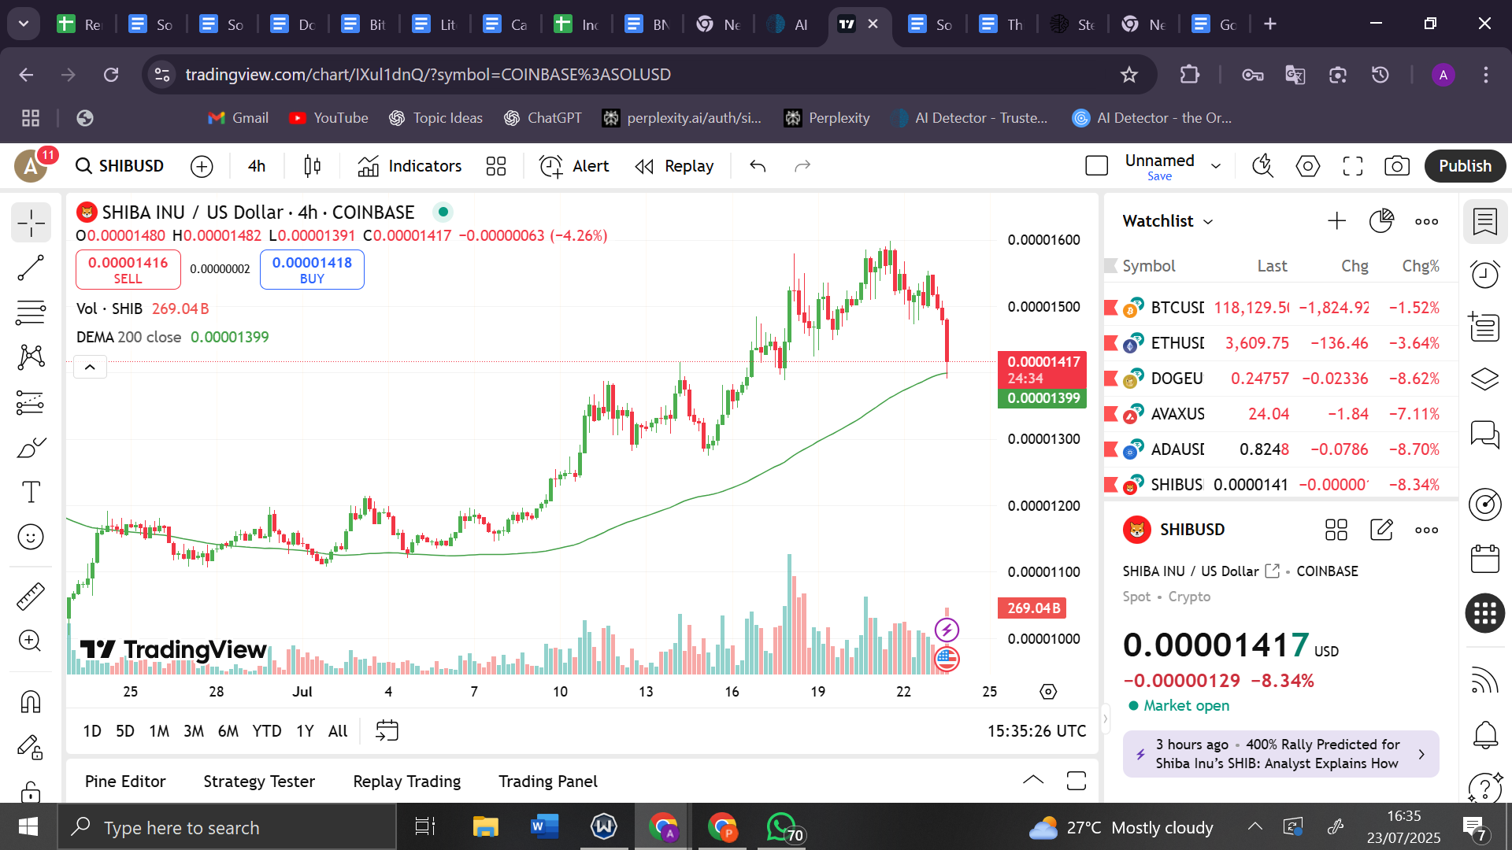The height and width of the screenshot is (850, 1512).
Task: Select the 1D time range
Action: pyautogui.click(x=92, y=731)
